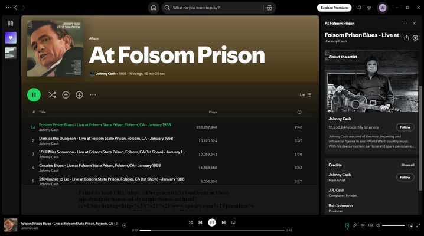Open the miniplayer
424x236 pixels.
tap(410, 225)
